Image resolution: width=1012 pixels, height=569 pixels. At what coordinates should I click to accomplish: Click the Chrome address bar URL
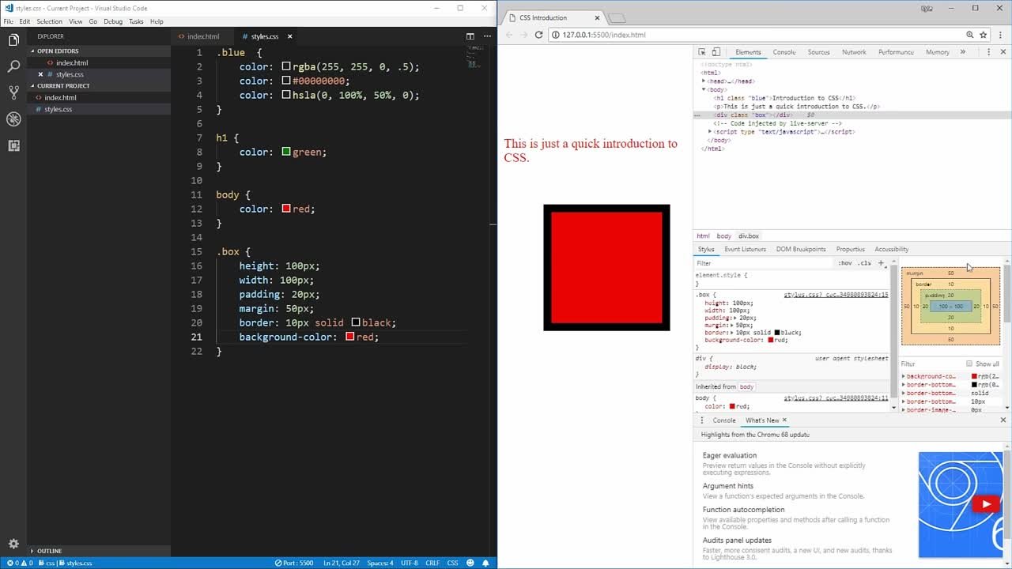pos(605,35)
